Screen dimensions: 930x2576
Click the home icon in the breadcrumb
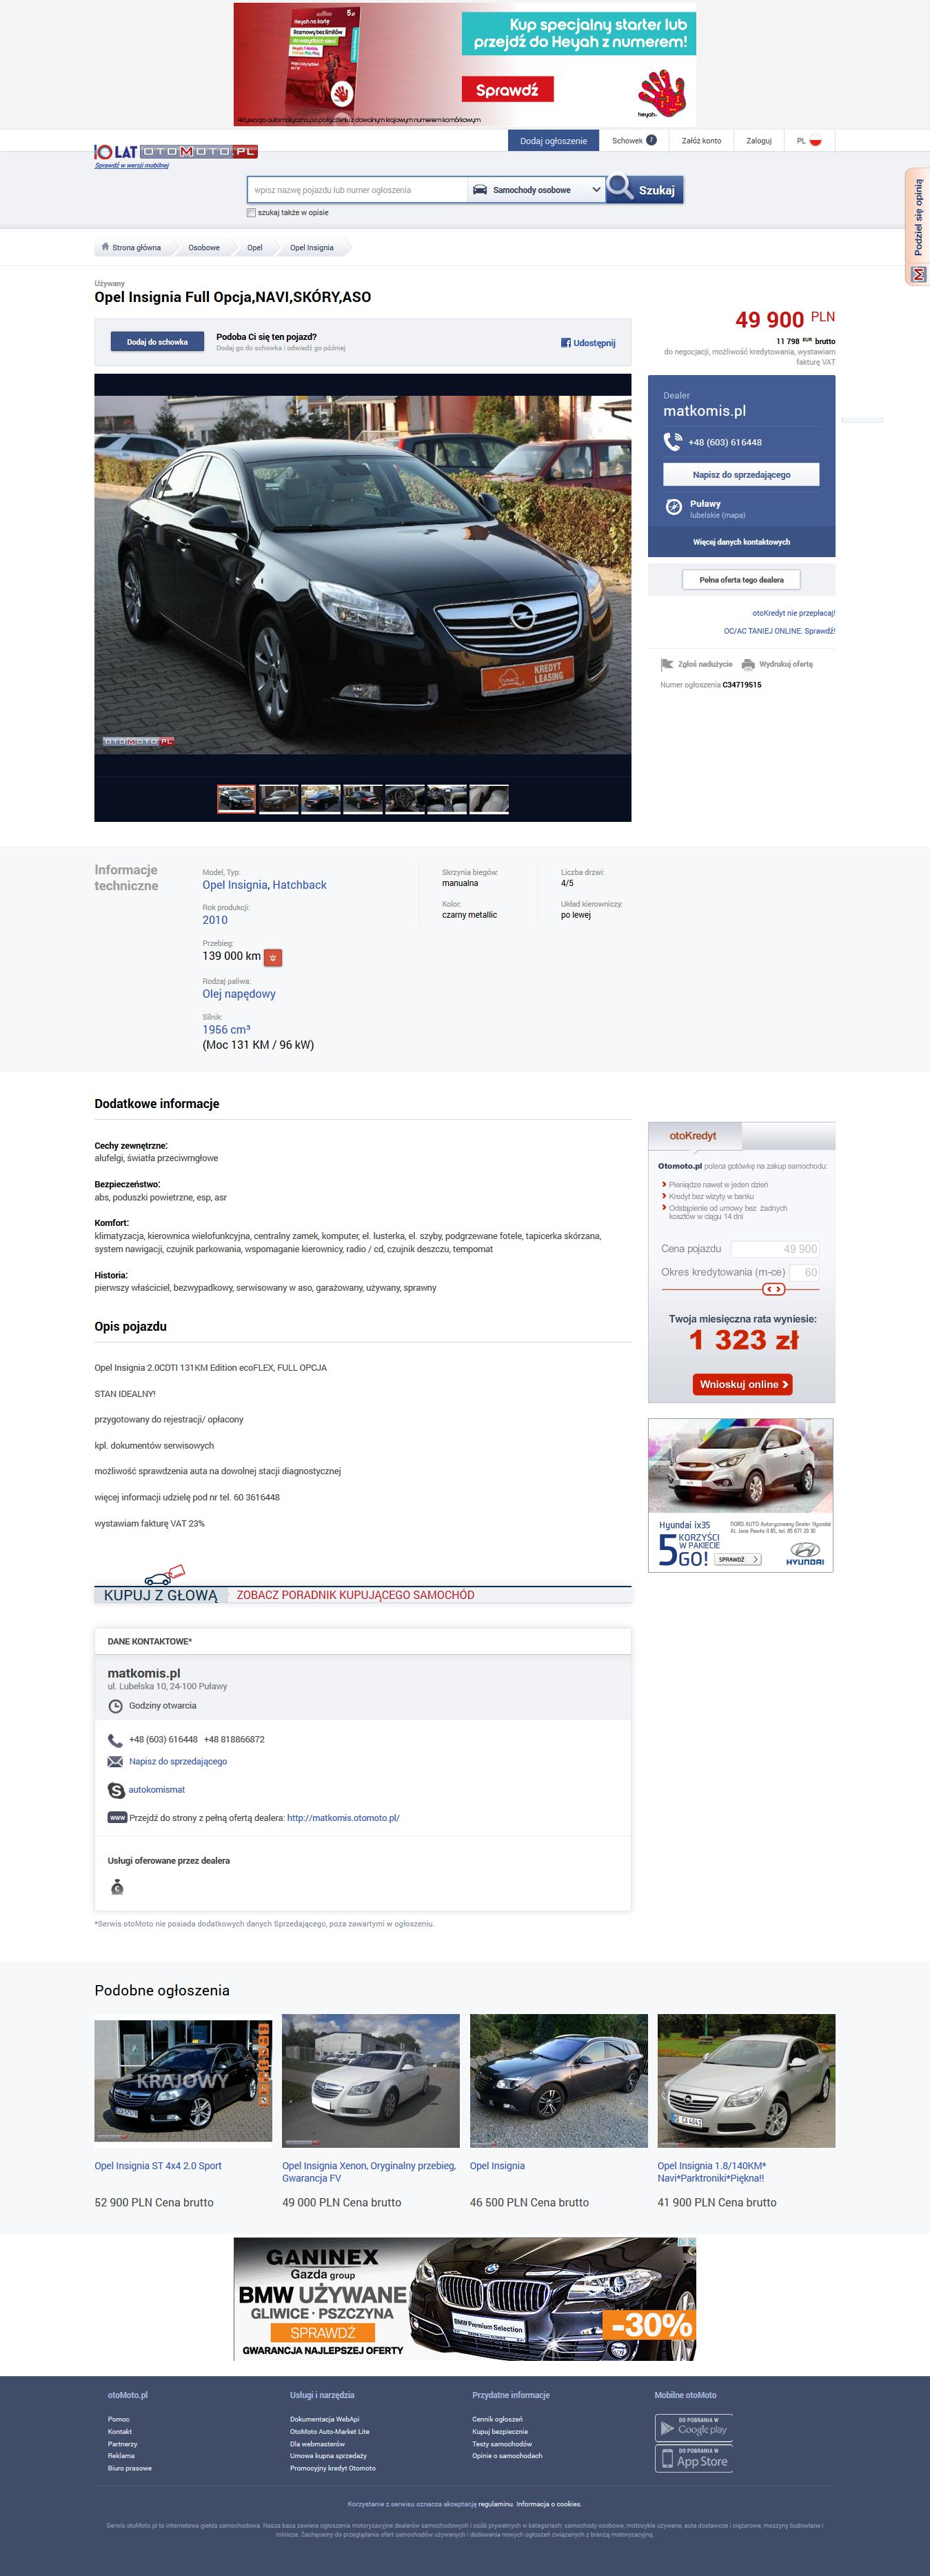click(x=105, y=247)
